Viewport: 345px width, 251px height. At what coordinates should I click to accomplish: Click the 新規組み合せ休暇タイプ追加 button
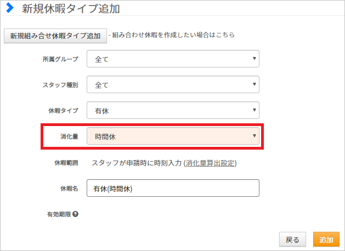coord(55,36)
